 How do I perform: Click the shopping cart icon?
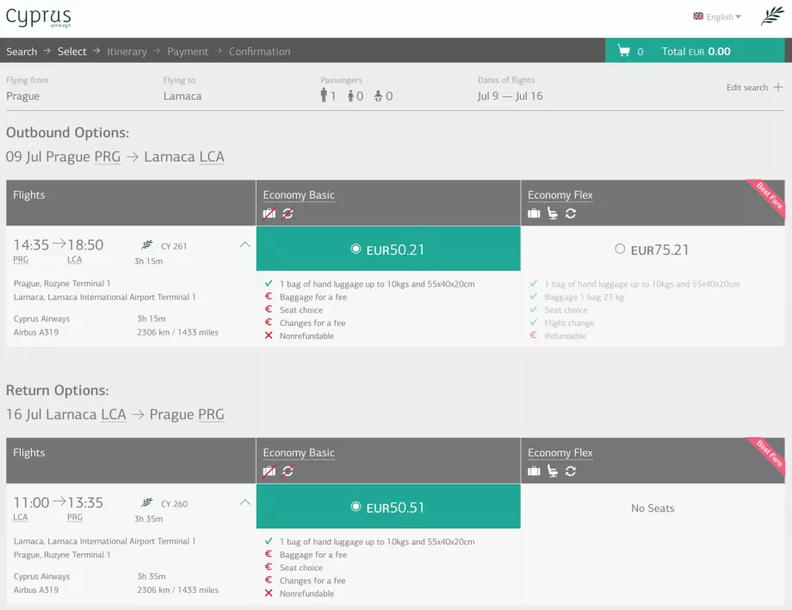pos(623,52)
